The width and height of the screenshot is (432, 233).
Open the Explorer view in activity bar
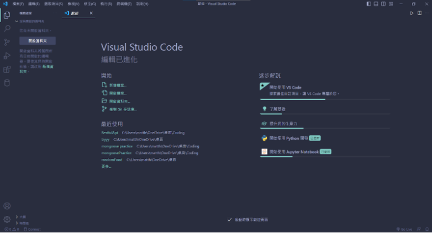[7, 15]
